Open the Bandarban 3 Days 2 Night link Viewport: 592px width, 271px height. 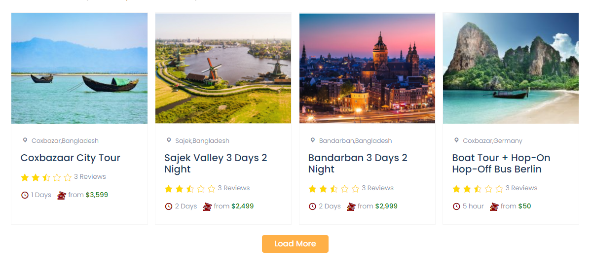(x=358, y=164)
